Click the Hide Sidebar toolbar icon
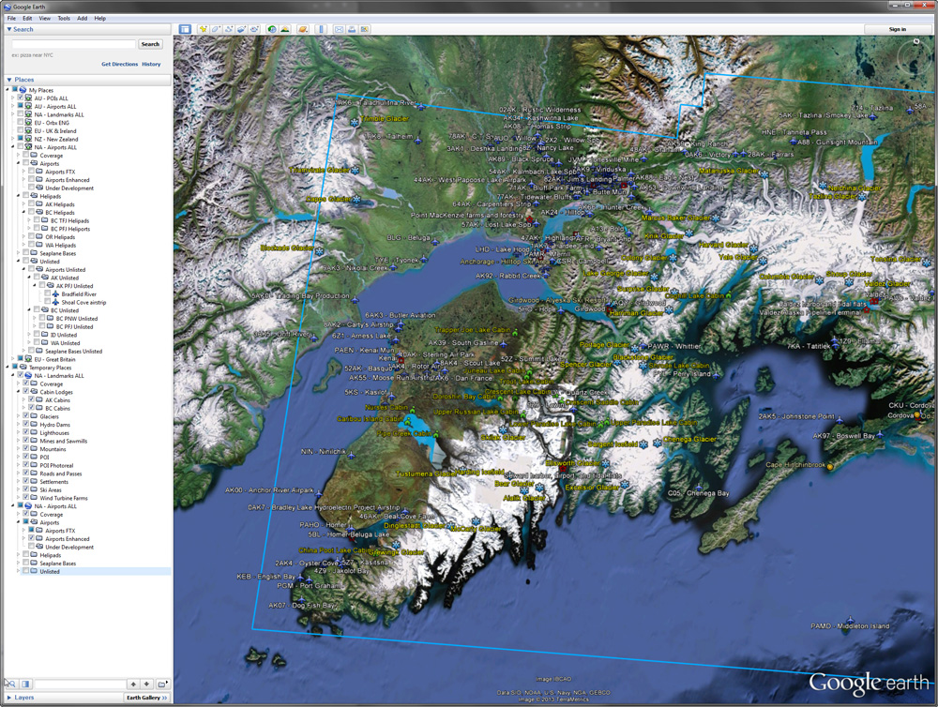The height and width of the screenshot is (707, 938). [x=185, y=29]
